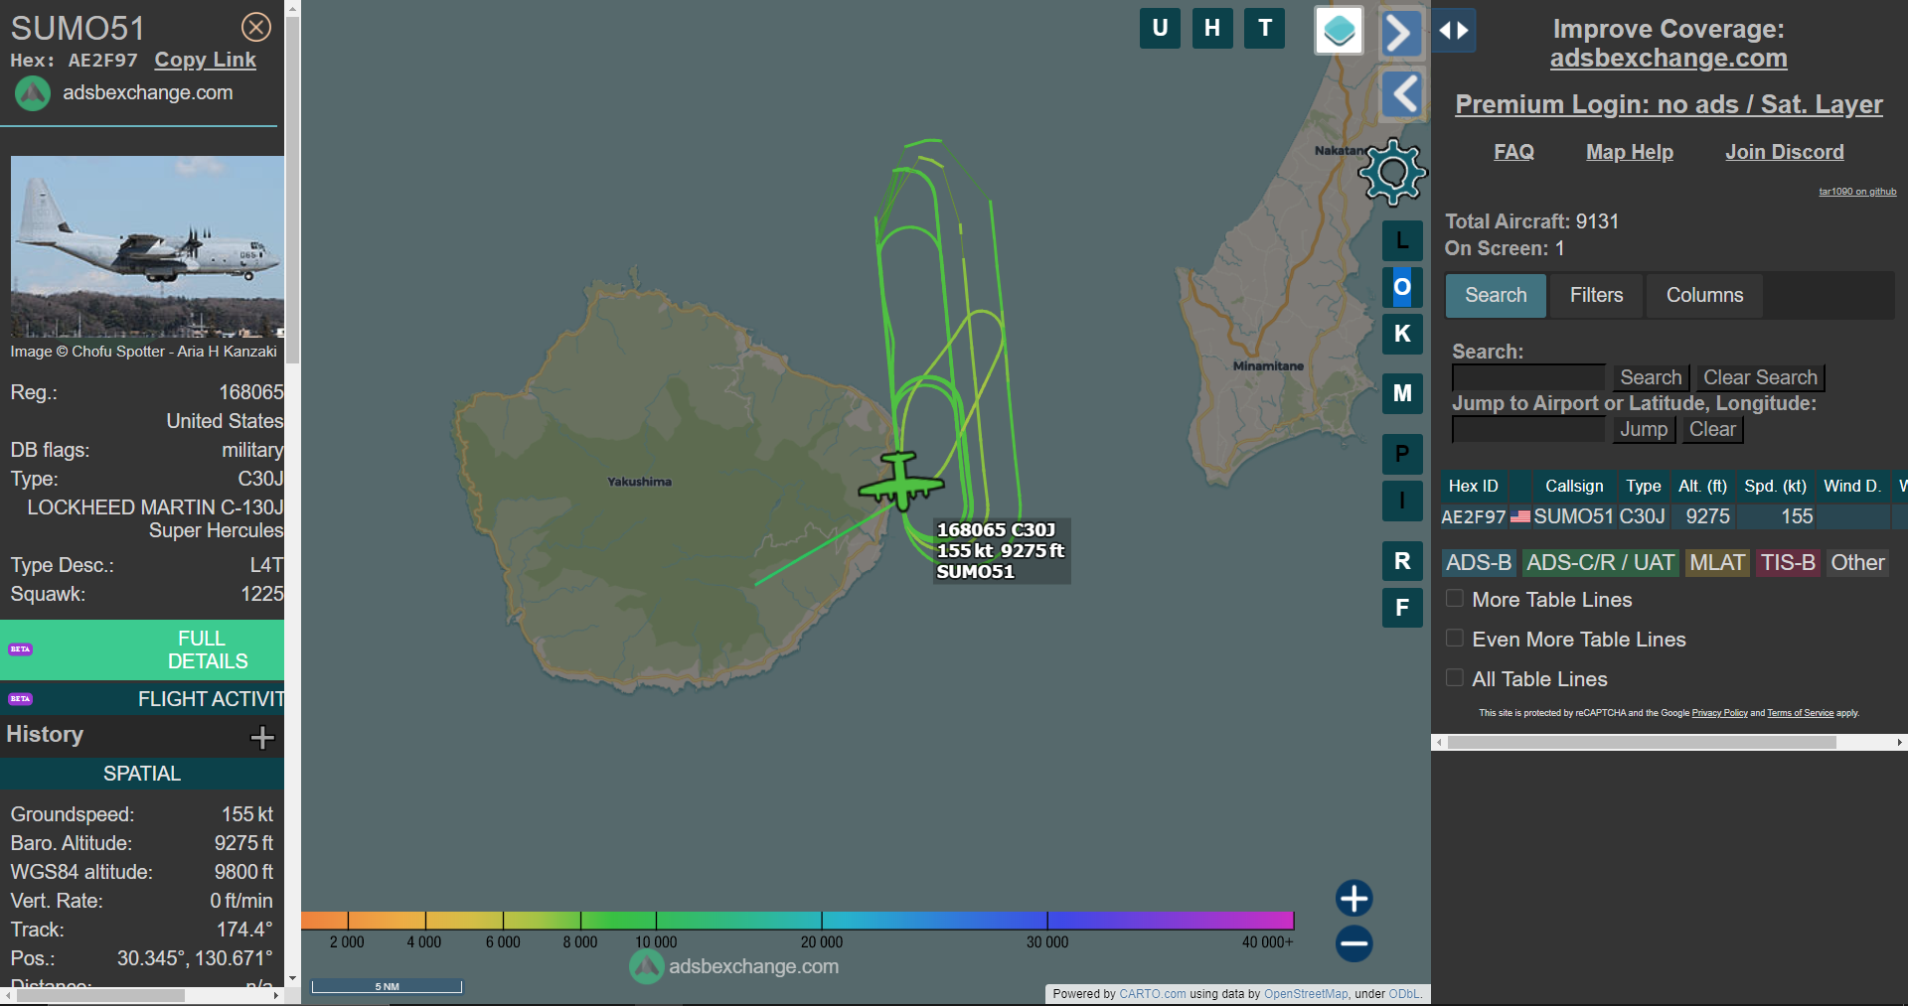Open FLIGHT ACTIVITY button
Viewport: 1908px width, 1006px height.
pos(142,699)
